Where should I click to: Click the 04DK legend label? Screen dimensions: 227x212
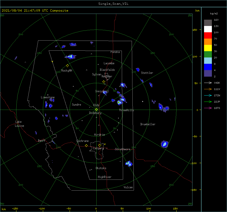pyautogui.click(x=217, y=83)
